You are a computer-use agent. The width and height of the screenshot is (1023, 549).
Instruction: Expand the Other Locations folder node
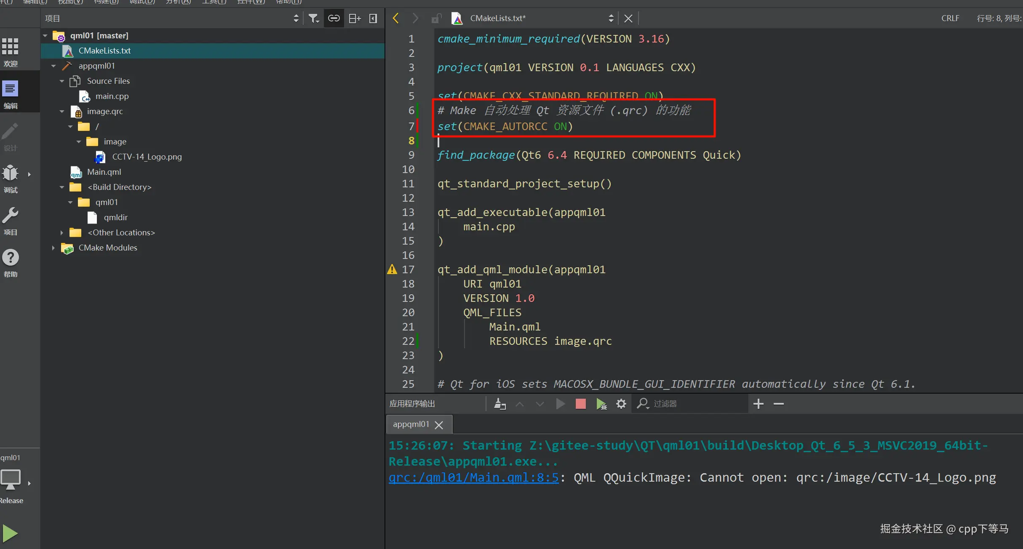click(x=62, y=232)
